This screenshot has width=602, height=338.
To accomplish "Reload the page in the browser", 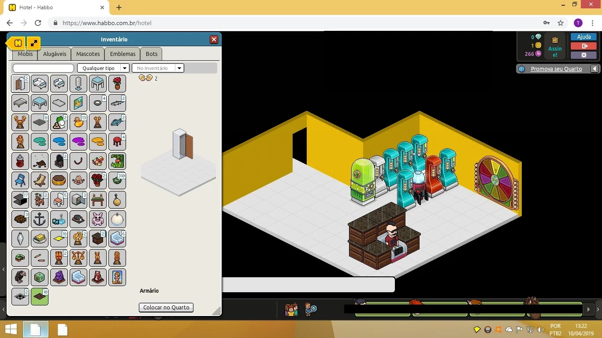I will (x=38, y=23).
